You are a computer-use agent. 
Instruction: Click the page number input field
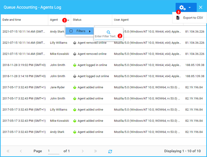(53, 151)
